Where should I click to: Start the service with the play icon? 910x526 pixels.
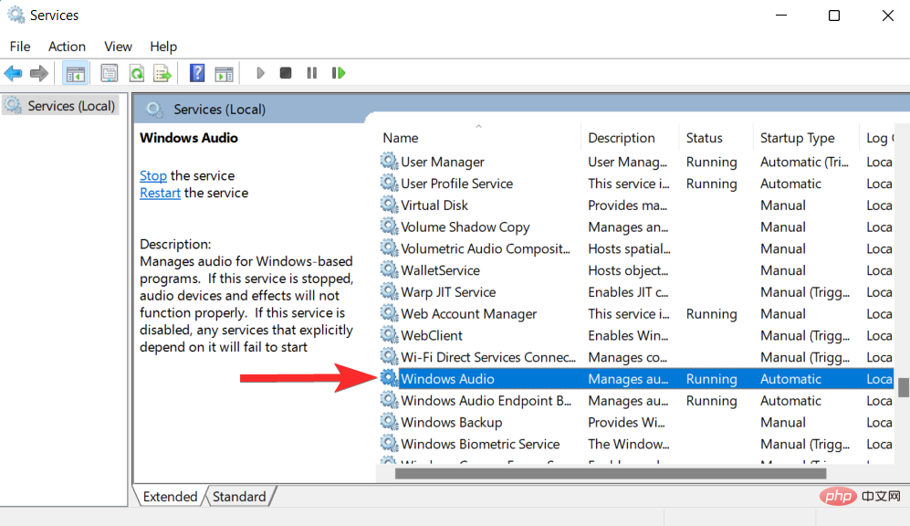pos(260,72)
